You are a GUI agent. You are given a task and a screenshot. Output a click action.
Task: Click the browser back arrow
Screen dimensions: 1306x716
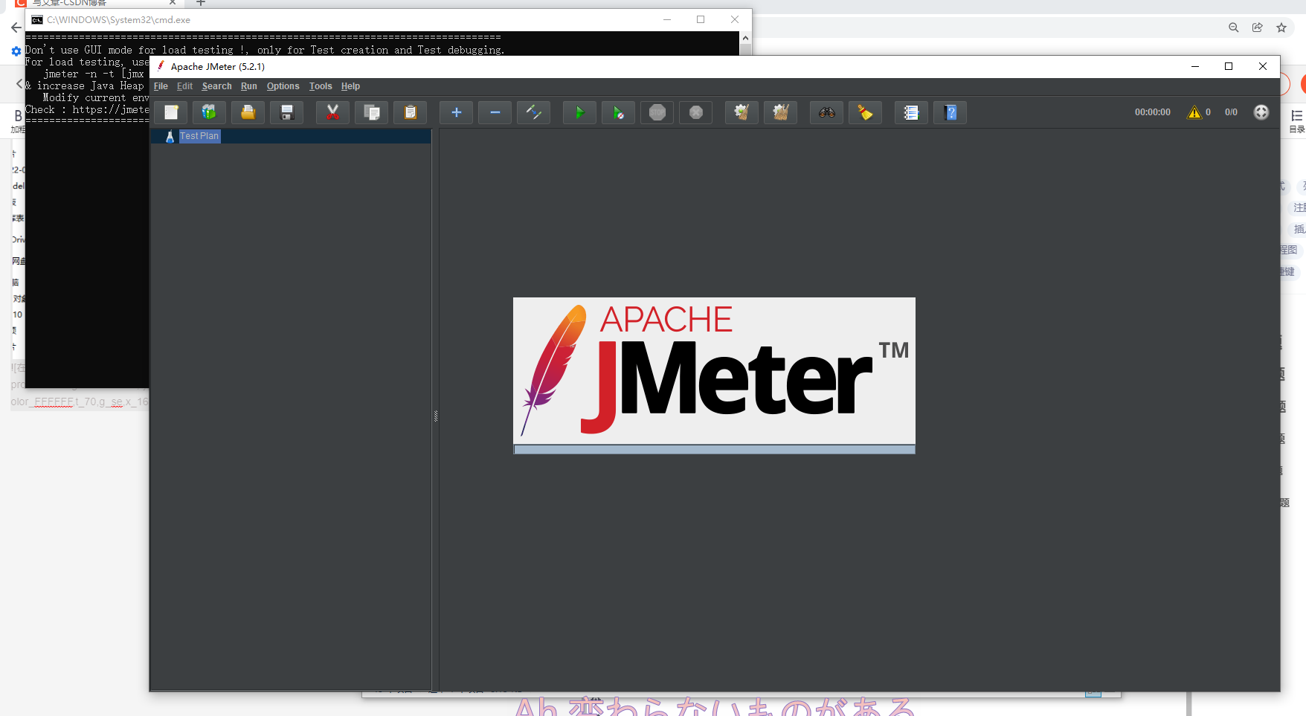16,28
